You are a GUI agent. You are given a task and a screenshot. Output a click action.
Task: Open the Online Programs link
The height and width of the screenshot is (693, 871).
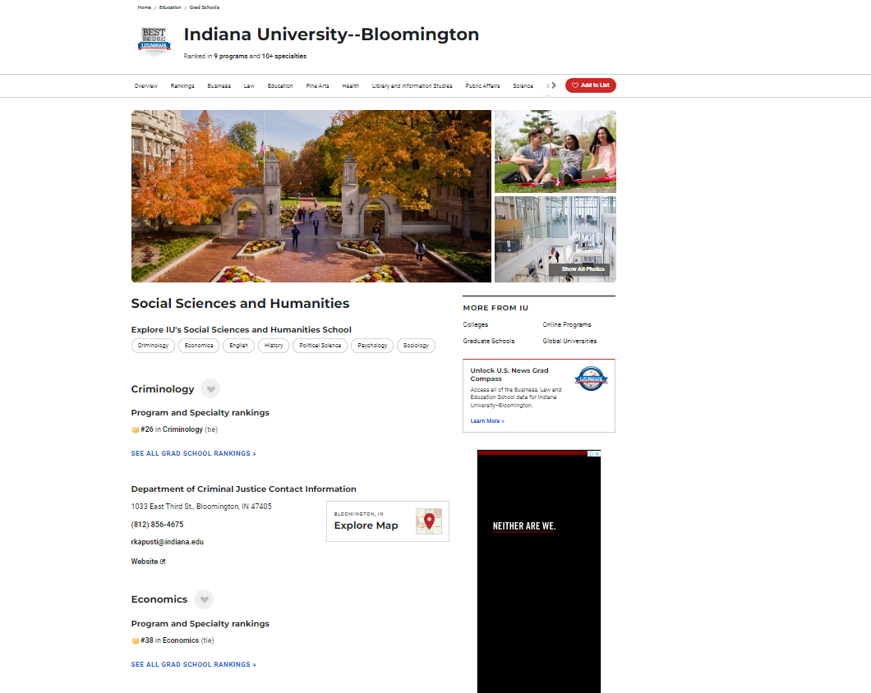click(x=567, y=325)
